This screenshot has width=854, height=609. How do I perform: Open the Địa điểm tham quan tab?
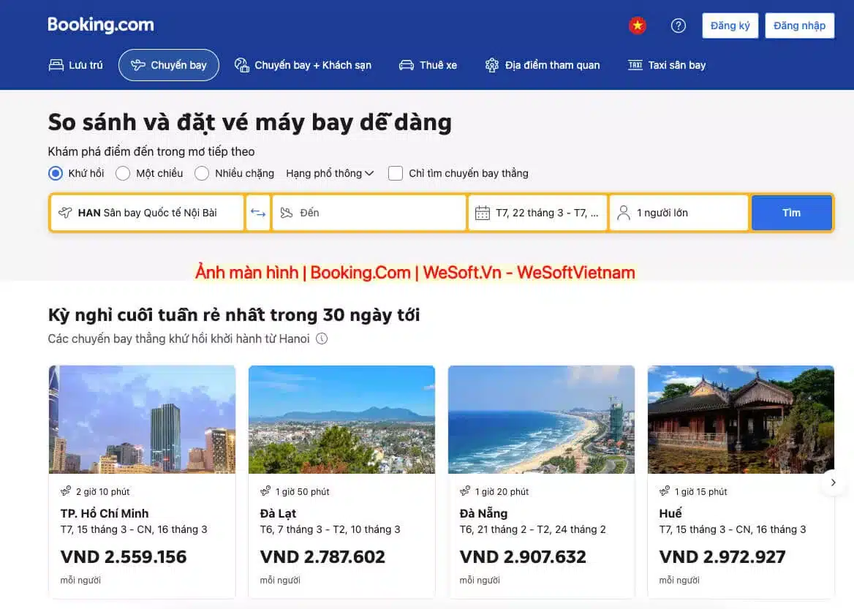click(543, 65)
